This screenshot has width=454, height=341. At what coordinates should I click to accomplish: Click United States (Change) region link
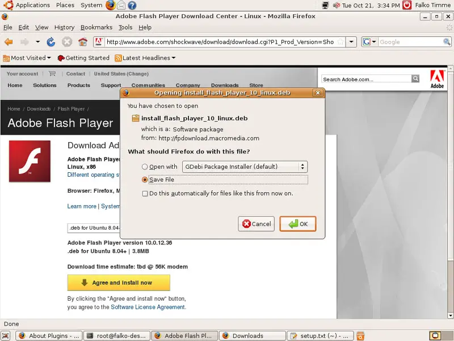click(121, 74)
